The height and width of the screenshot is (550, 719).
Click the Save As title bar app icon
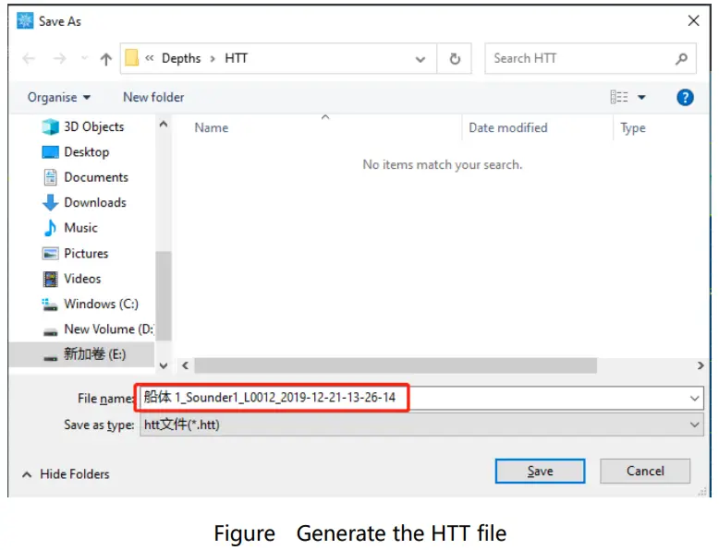pyautogui.click(x=25, y=21)
